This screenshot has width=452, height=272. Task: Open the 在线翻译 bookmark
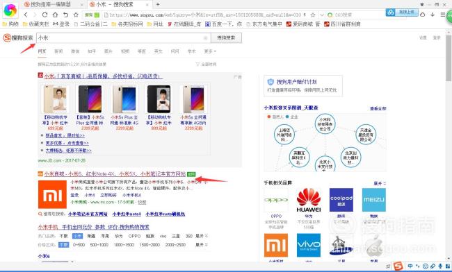click(184, 24)
